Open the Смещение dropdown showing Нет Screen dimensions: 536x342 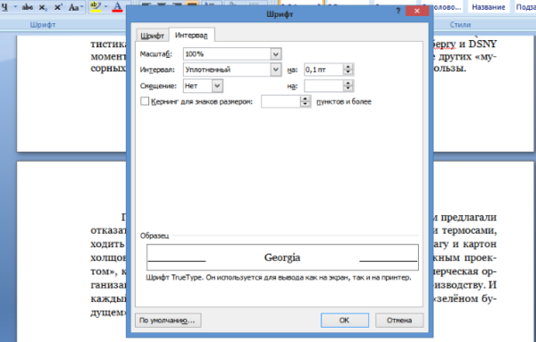click(217, 86)
